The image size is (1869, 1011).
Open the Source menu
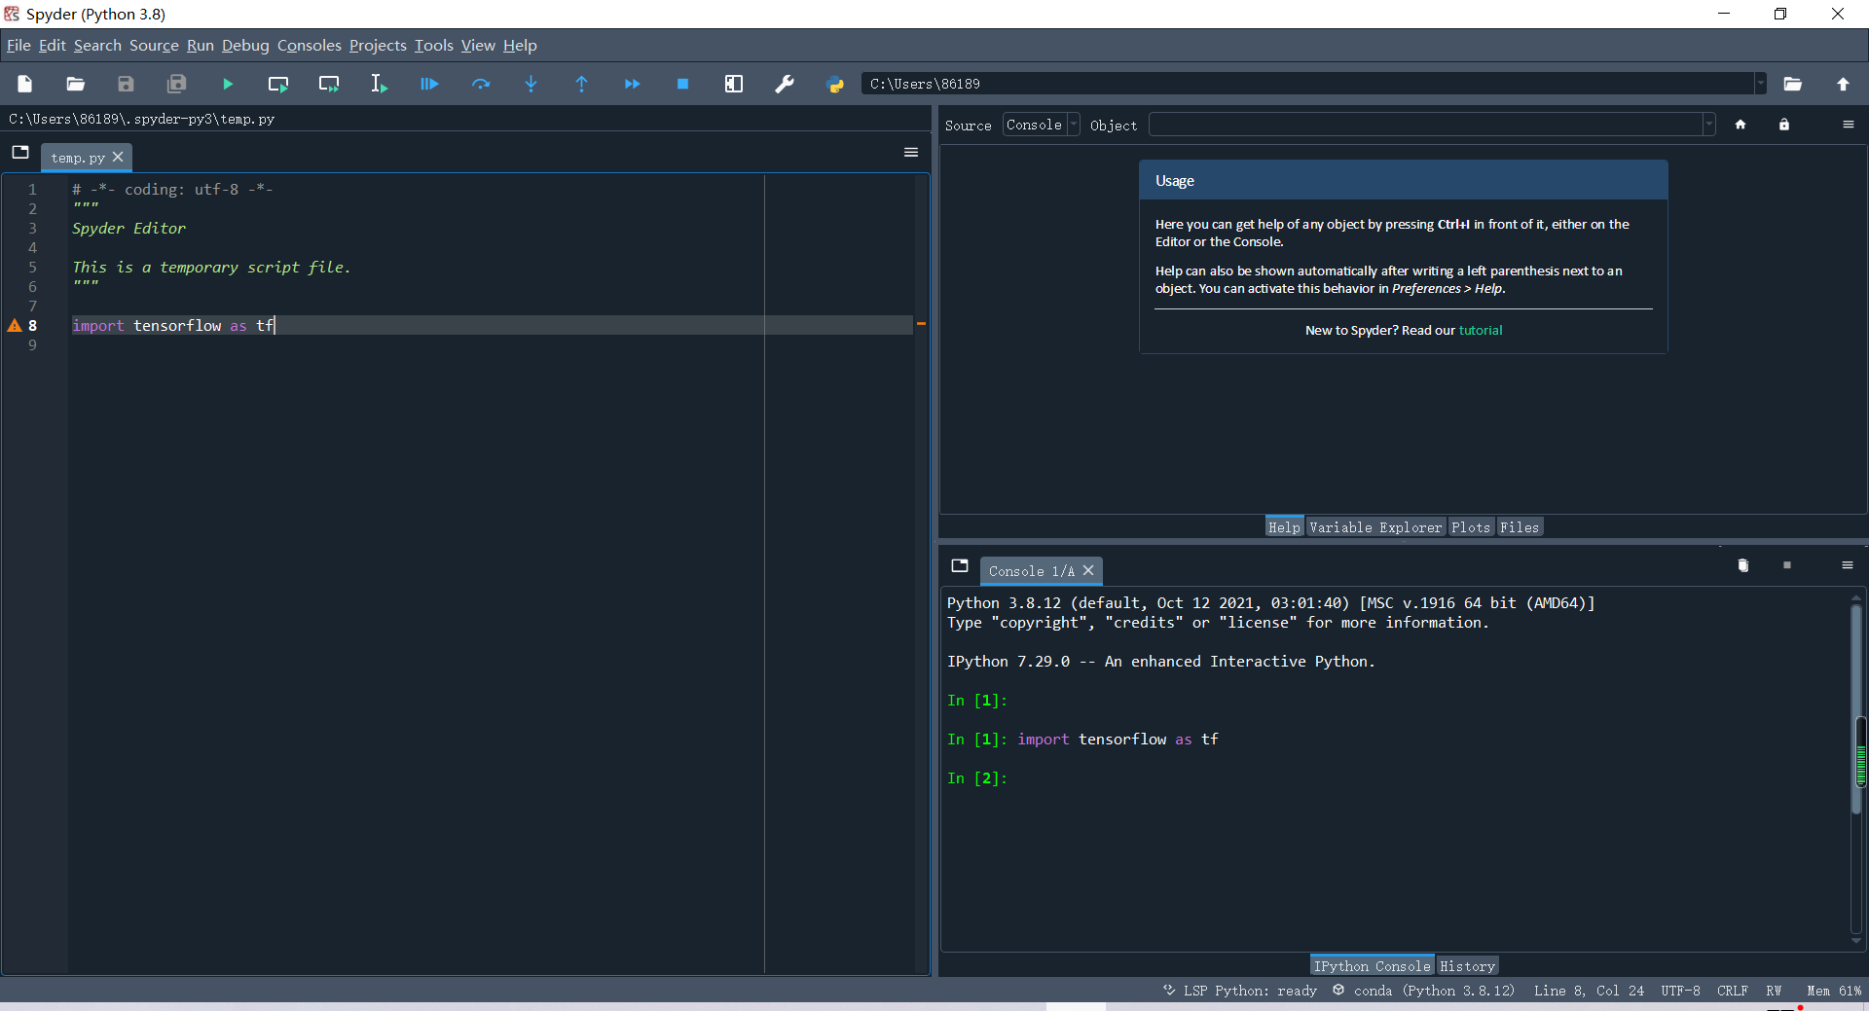pos(154,46)
